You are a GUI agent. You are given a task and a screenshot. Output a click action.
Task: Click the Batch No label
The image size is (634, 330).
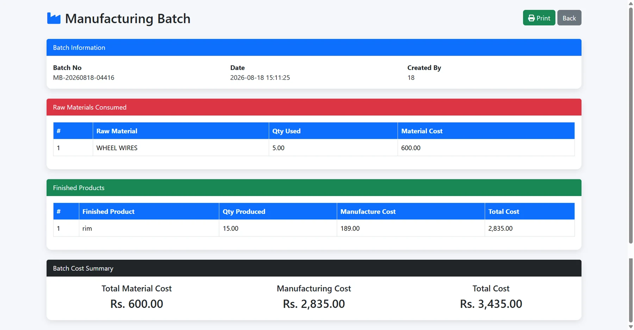point(67,68)
